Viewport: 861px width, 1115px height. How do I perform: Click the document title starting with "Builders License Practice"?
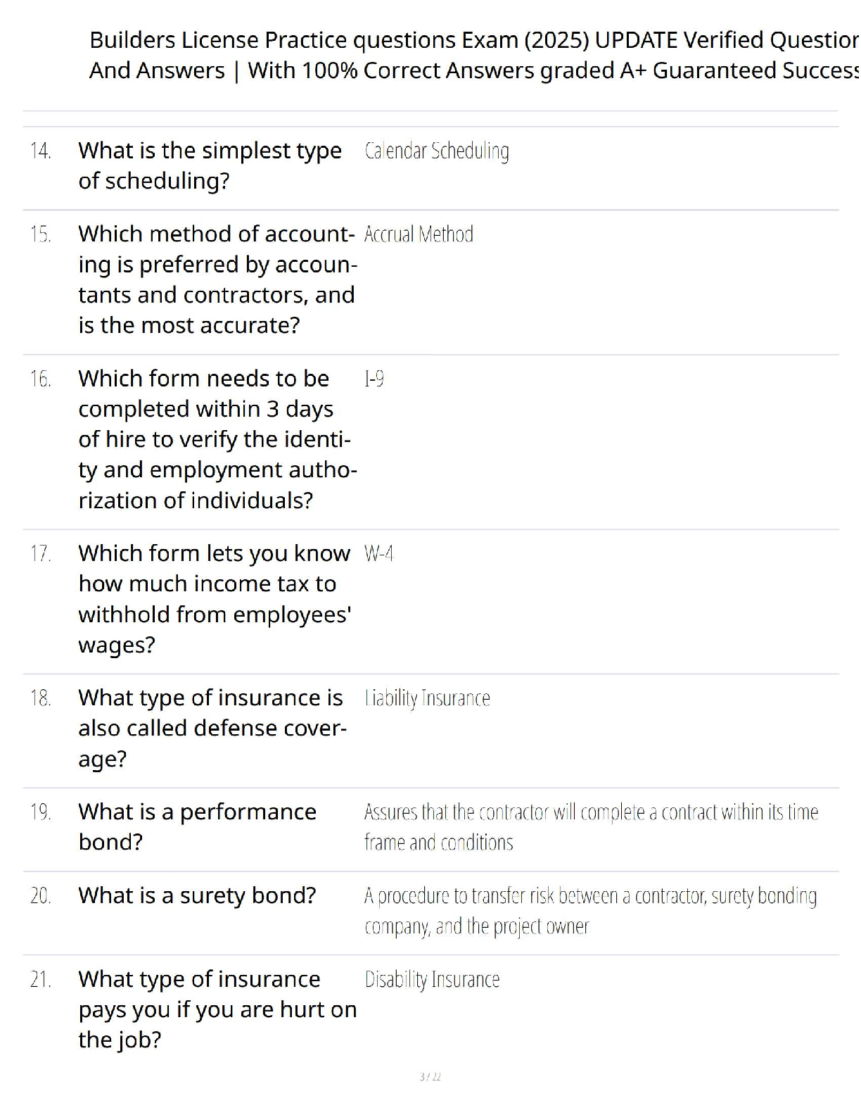tap(473, 55)
